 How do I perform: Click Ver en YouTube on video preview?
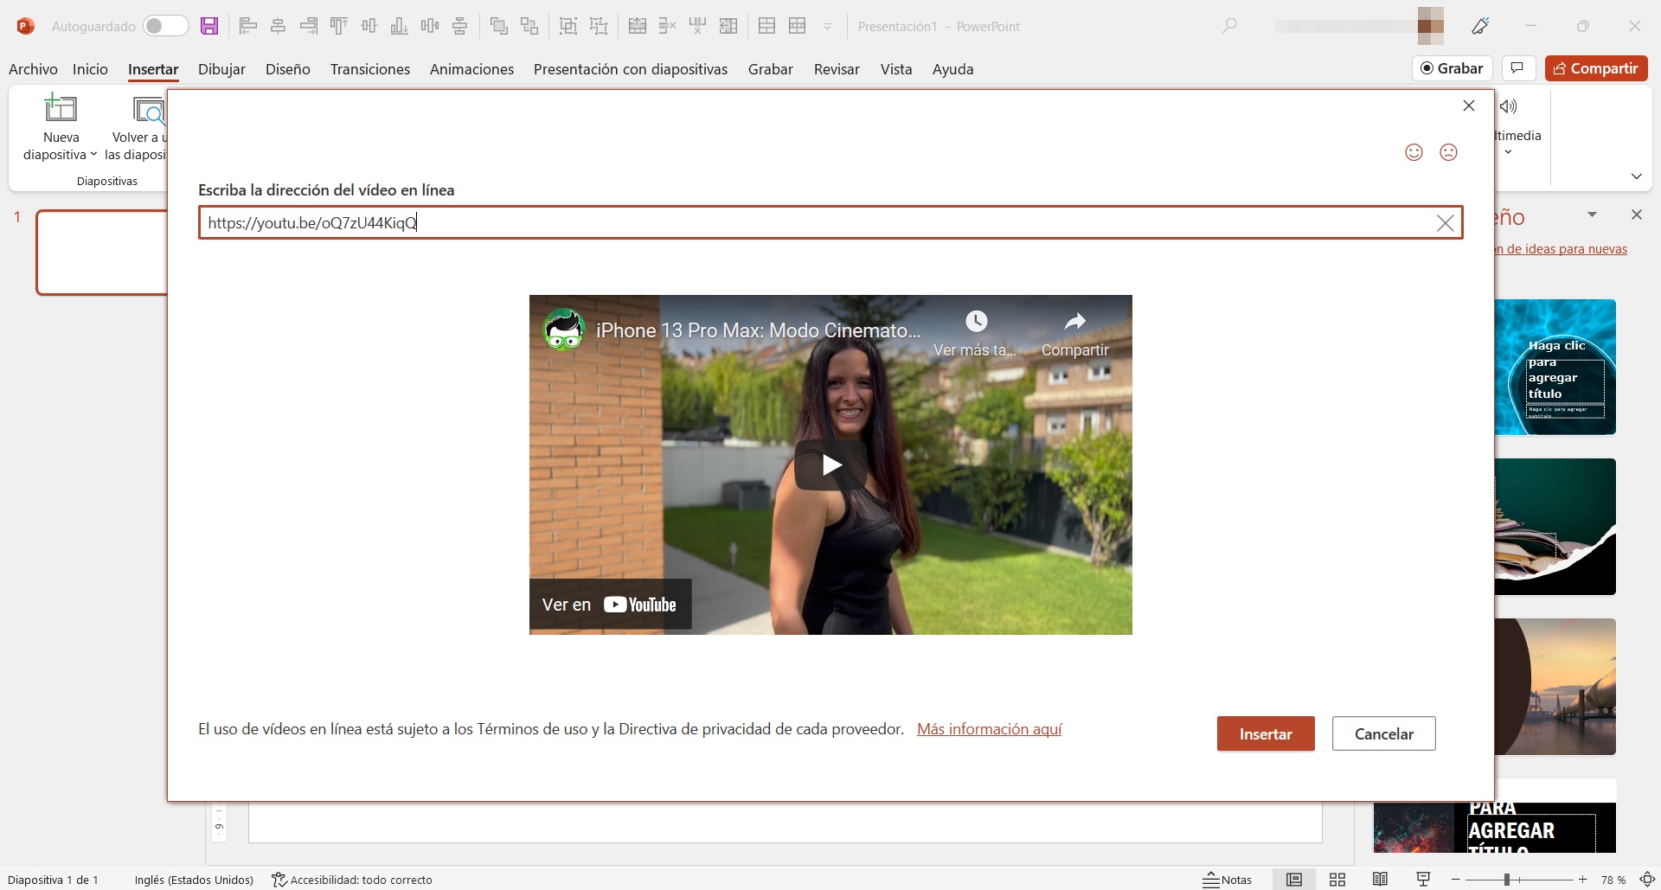point(610,605)
